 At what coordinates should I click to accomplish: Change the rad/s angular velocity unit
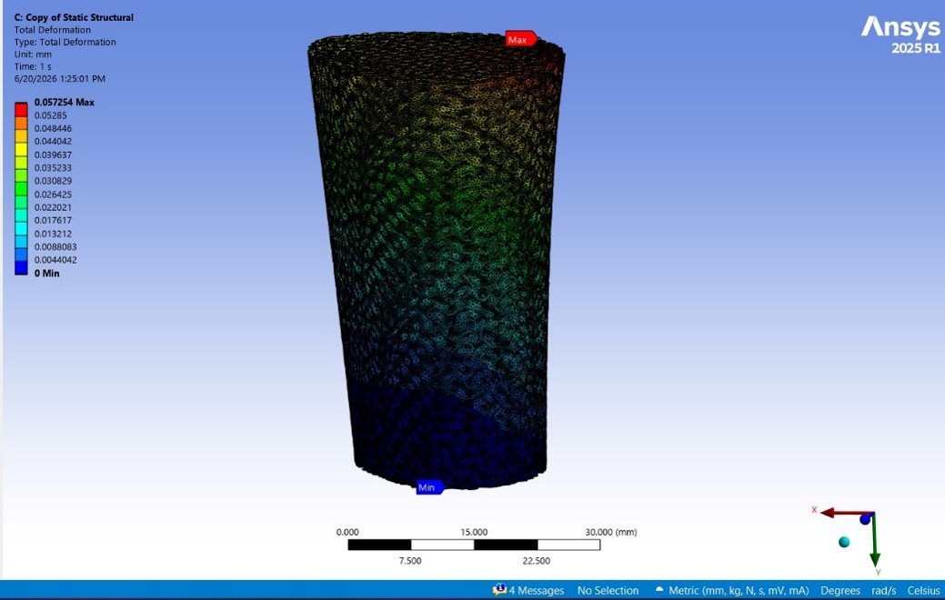click(x=883, y=590)
